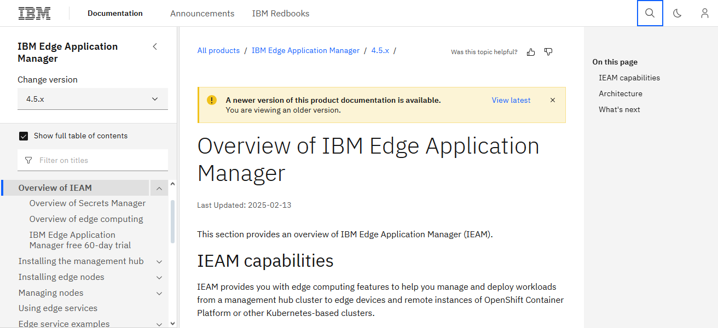718x328 pixels.
Task: Uncheck Show full table of contents
Action: point(24,136)
